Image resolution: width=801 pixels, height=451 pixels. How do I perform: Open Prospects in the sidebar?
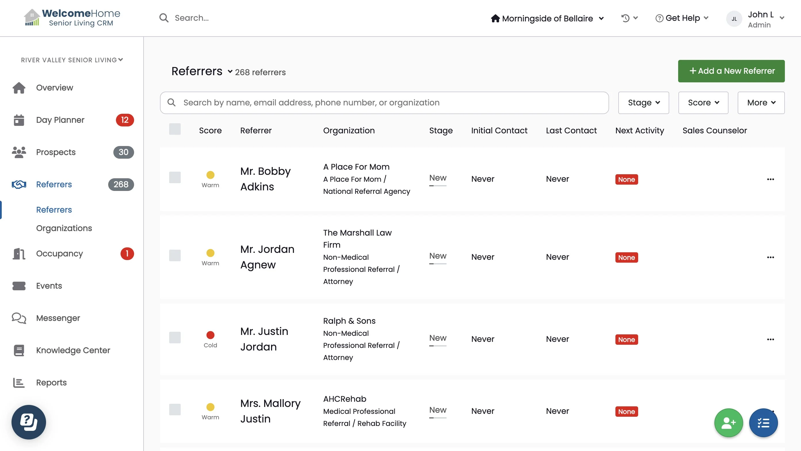(x=56, y=152)
